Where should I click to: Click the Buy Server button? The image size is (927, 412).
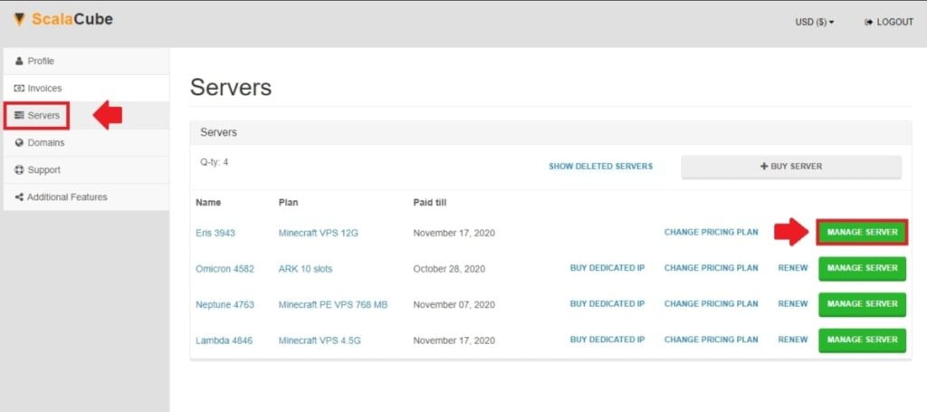point(791,167)
